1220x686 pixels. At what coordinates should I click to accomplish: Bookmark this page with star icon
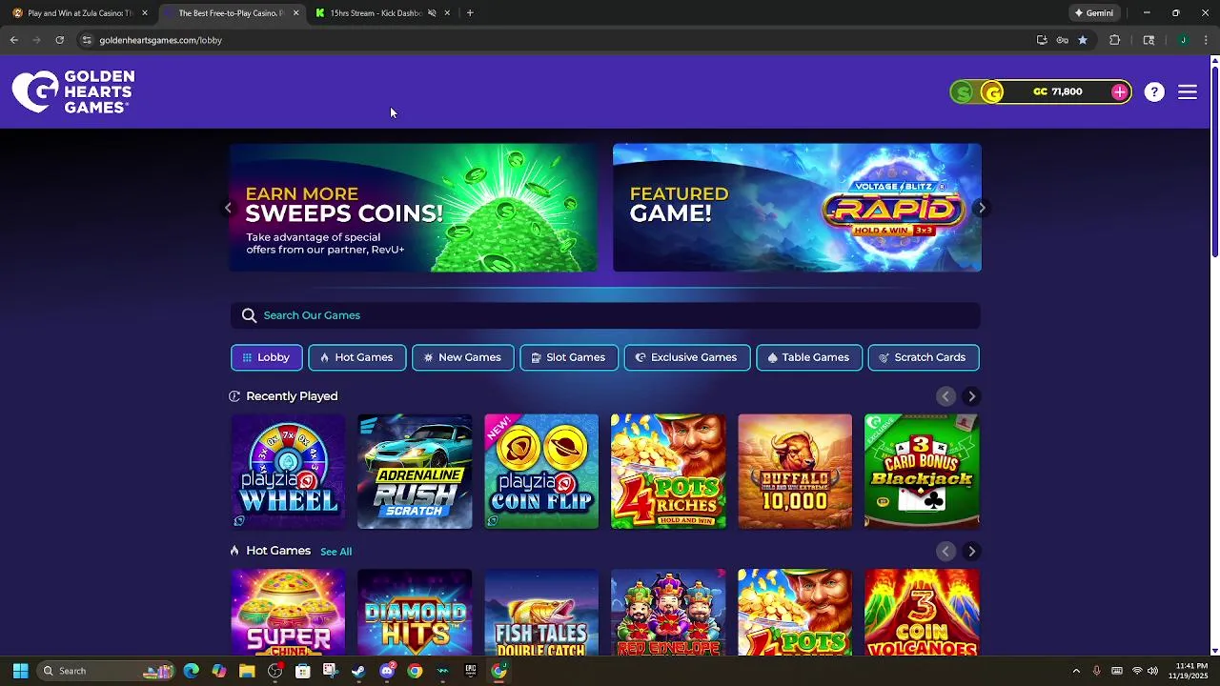(x=1083, y=40)
